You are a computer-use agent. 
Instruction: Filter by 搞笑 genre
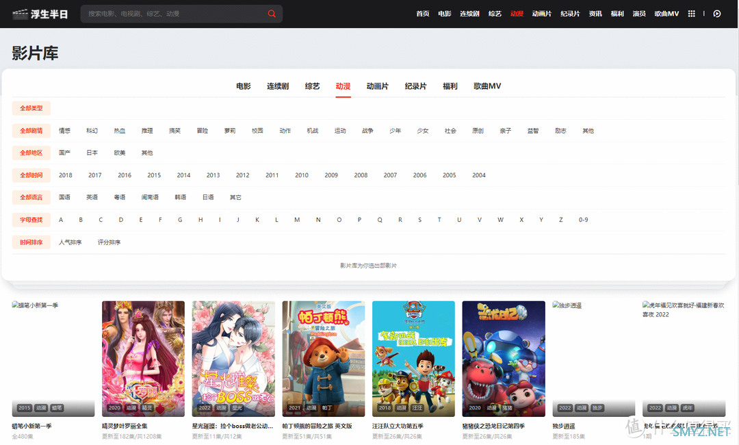click(x=175, y=131)
